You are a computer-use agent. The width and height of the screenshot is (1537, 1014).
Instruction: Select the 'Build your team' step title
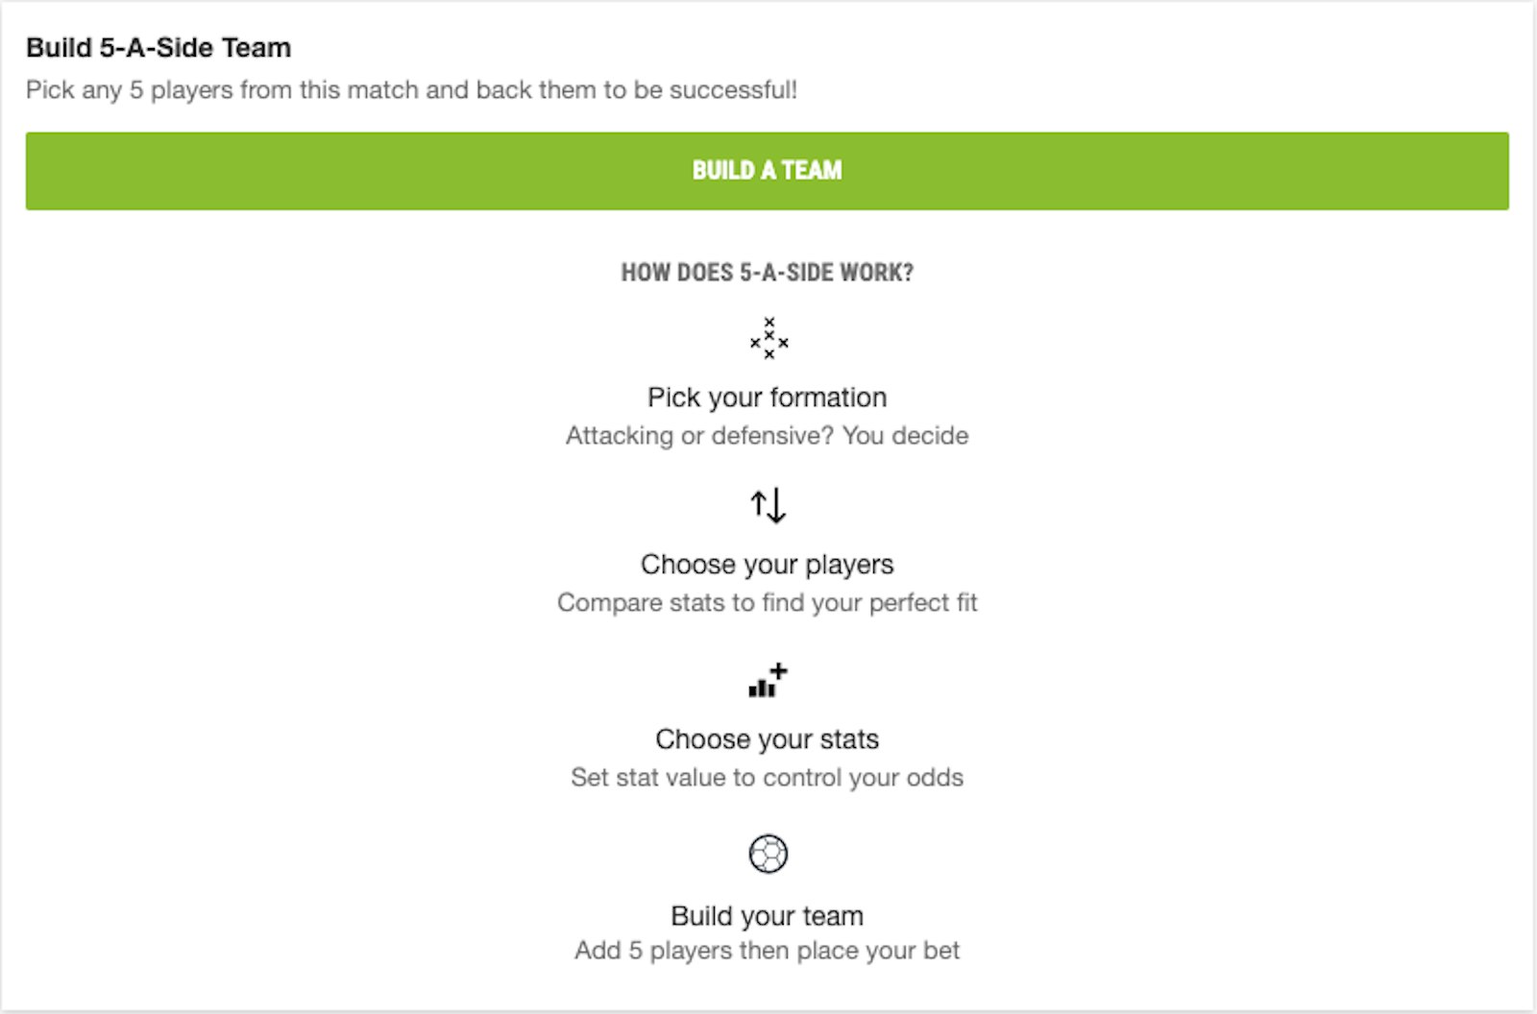click(767, 916)
